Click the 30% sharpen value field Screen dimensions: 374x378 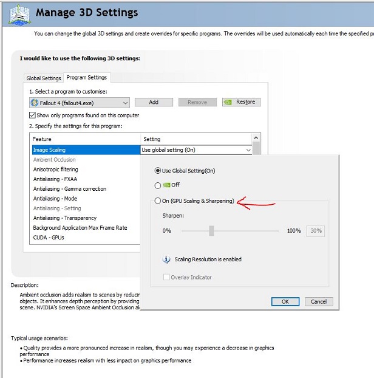click(x=316, y=231)
